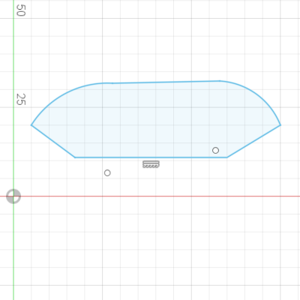Select the long top line of the profile
This screenshot has width=300, height=300.
click(166, 82)
